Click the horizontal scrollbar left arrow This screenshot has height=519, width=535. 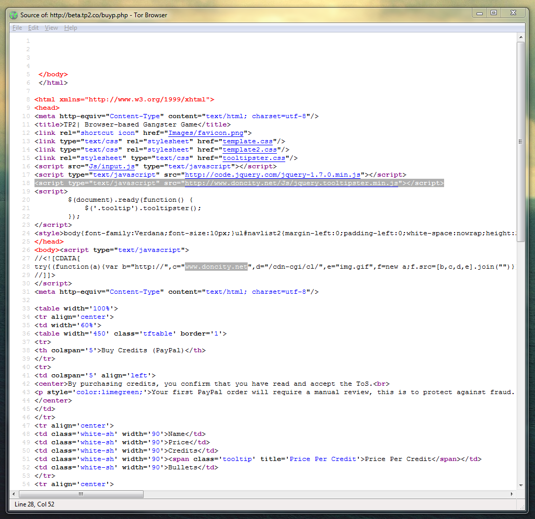(14, 494)
